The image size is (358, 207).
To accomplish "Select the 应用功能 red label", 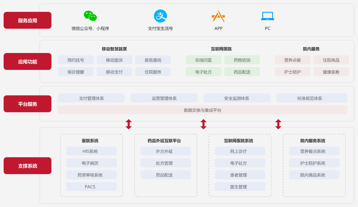I will pos(27,61).
